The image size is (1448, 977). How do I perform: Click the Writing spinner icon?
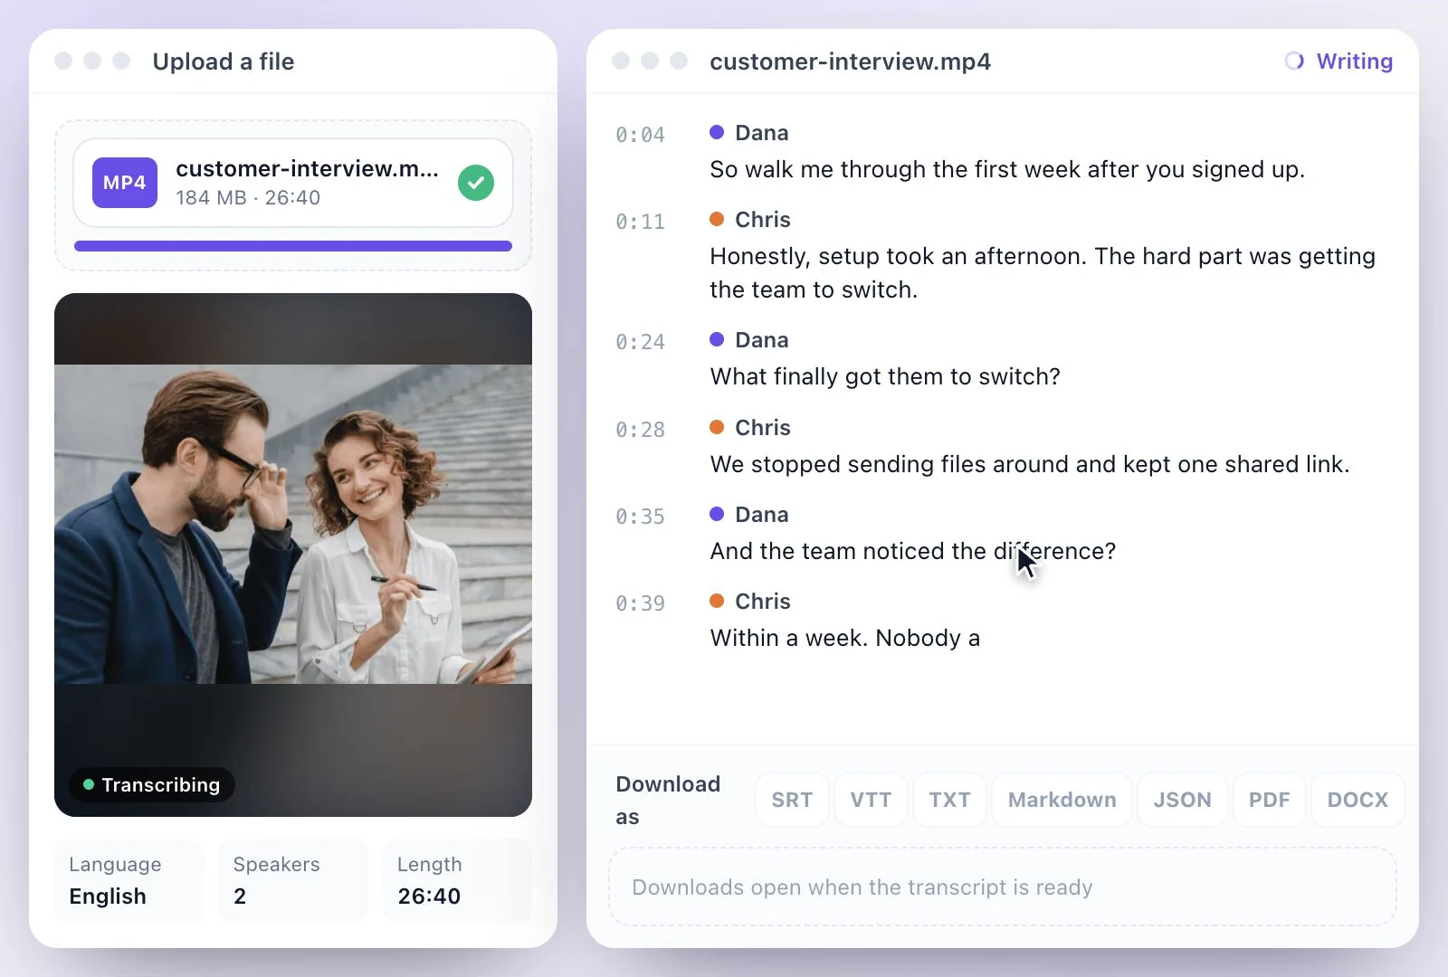1294,61
